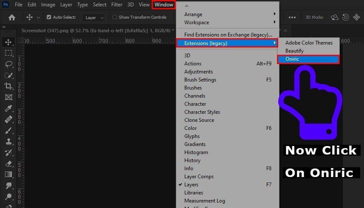The image size is (364, 208).
Task: Choose Beautify extension
Action: point(308,51)
